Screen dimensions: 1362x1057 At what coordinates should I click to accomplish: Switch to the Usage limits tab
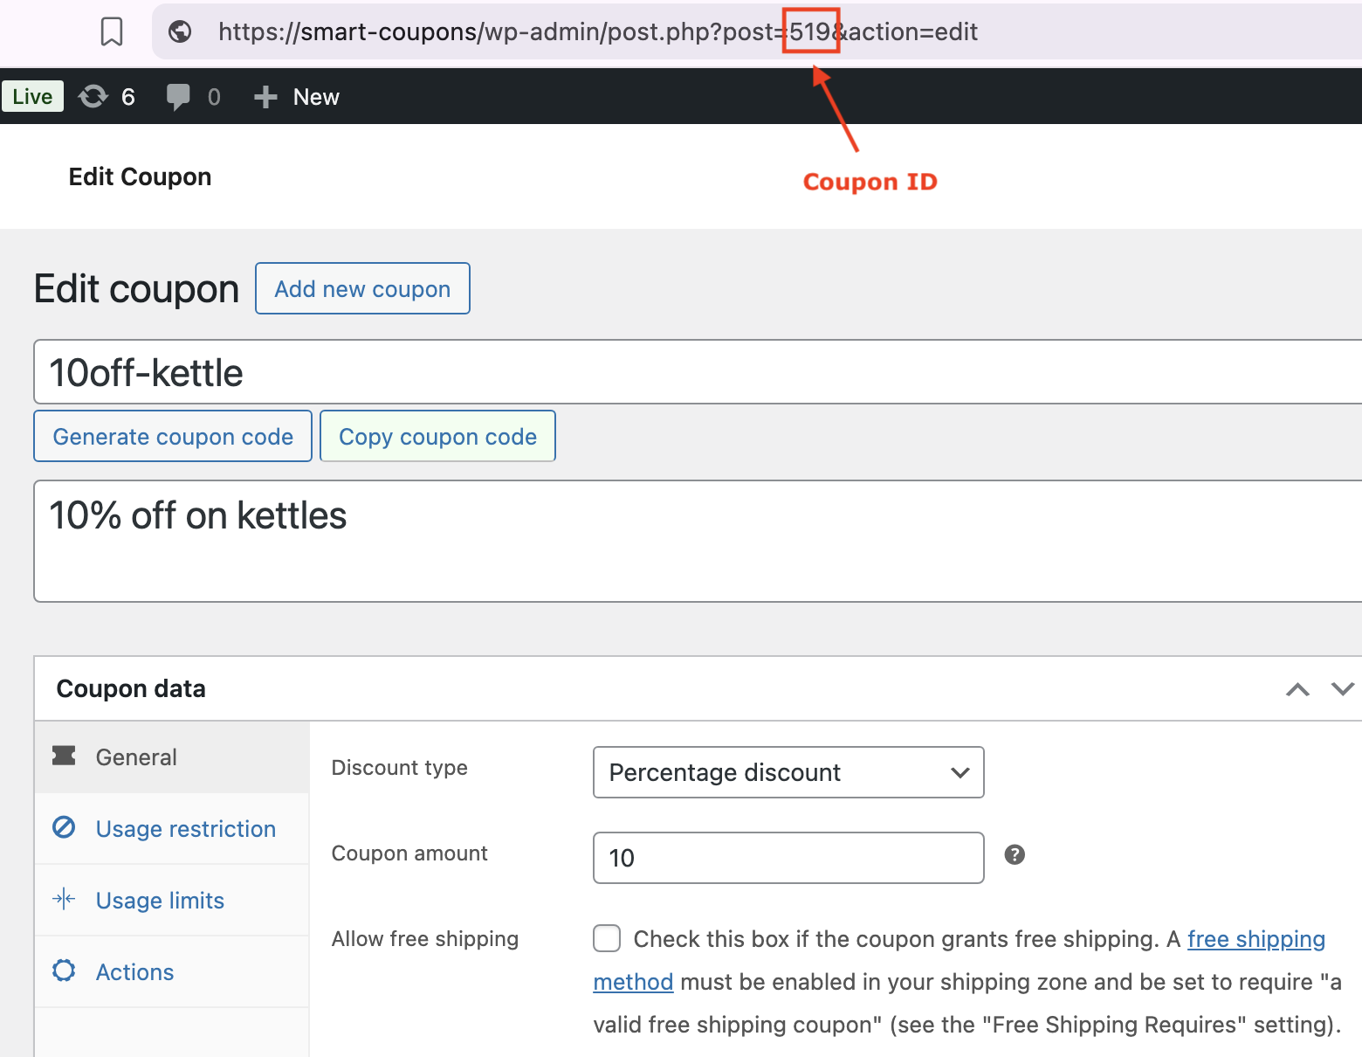click(x=160, y=901)
